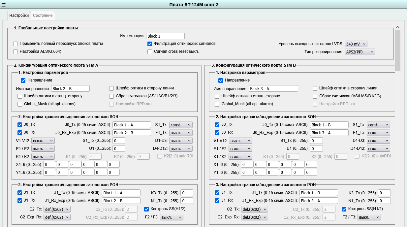This screenshot has height=227, width=407.
Task: Click STM A J1_Rx_Exp text field
Action: click(x=121, y=201)
